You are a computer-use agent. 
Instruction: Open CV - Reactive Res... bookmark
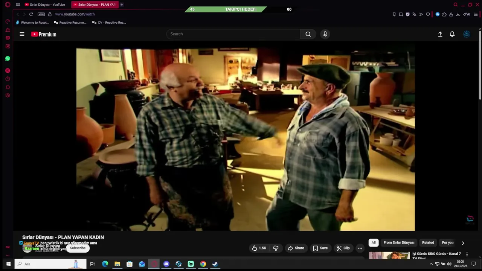point(109,23)
